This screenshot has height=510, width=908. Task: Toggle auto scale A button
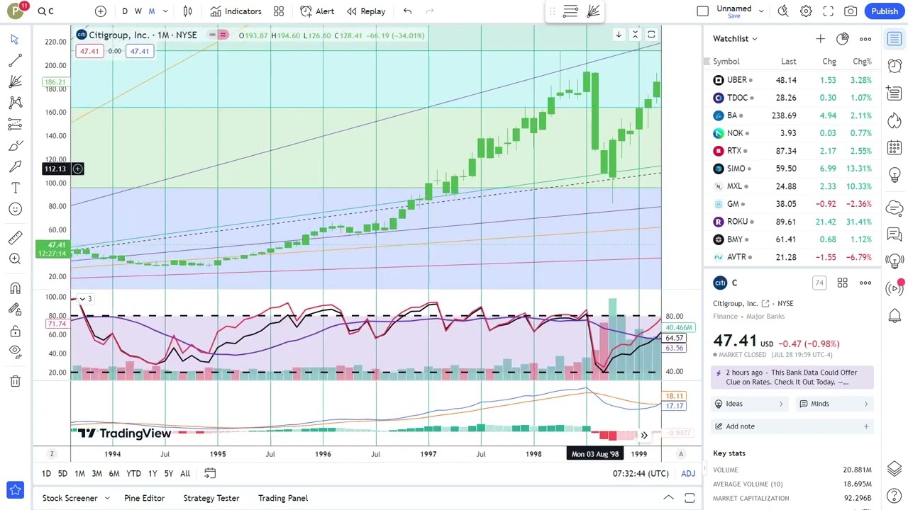click(x=680, y=454)
